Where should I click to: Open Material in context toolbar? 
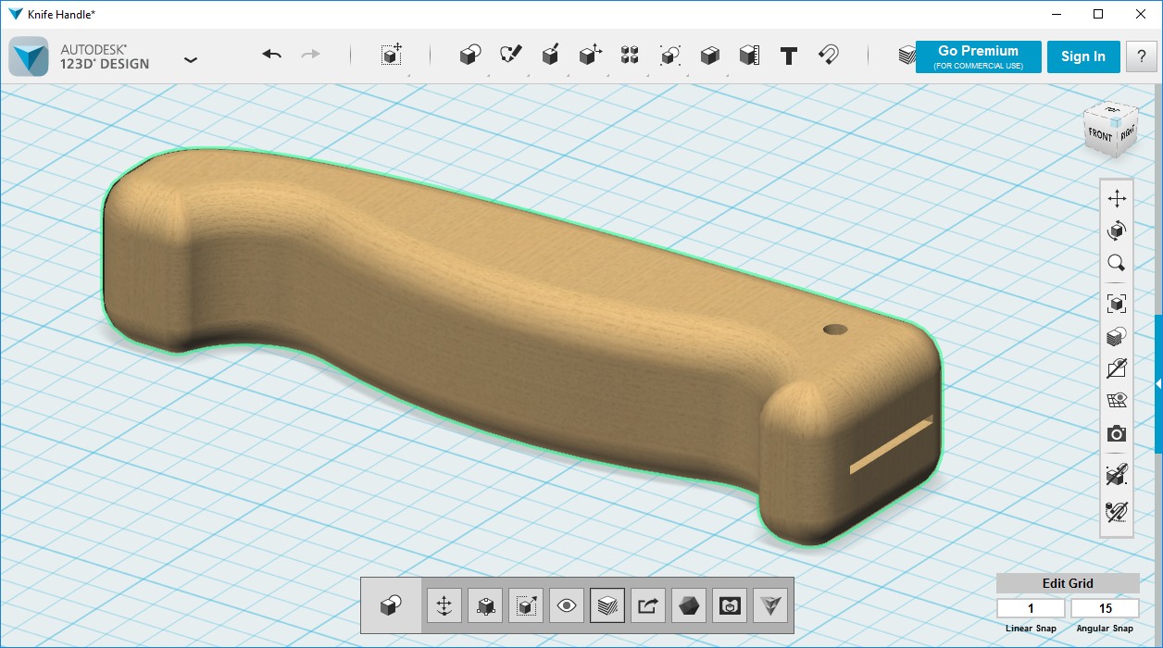pos(607,606)
